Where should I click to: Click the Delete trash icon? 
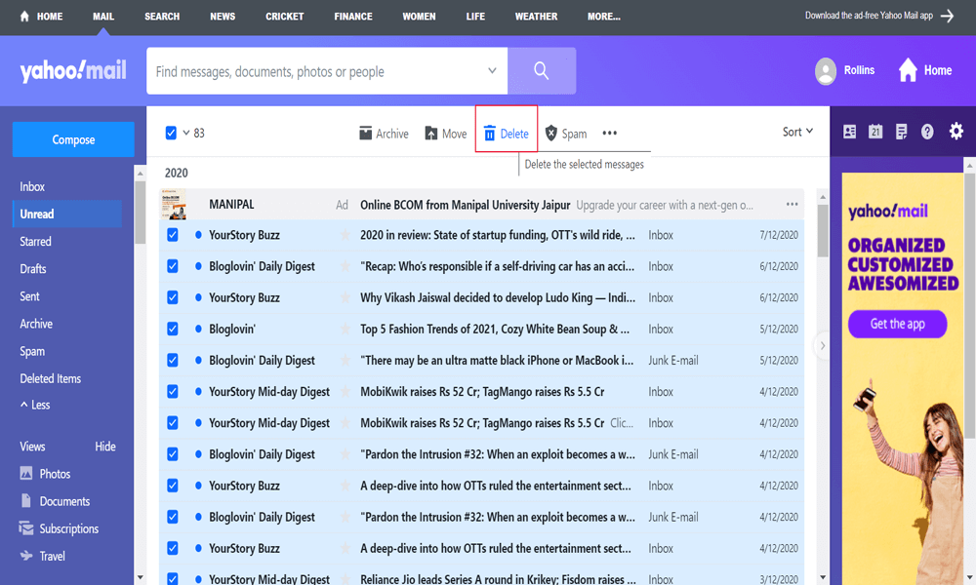click(x=490, y=134)
